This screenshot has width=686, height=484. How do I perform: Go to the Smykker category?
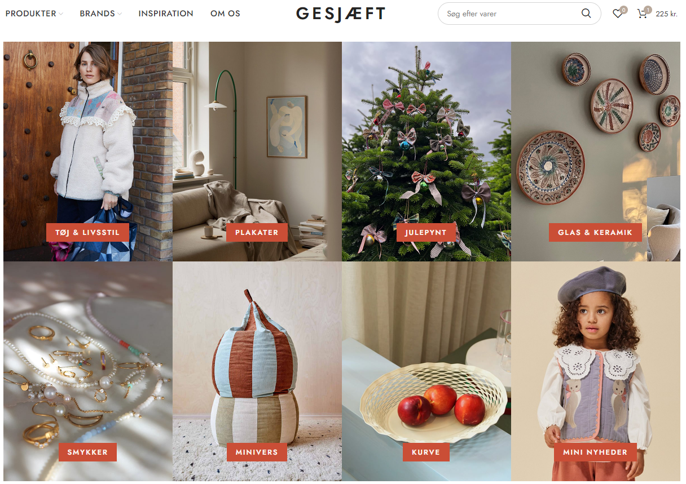pyautogui.click(x=87, y=452)
